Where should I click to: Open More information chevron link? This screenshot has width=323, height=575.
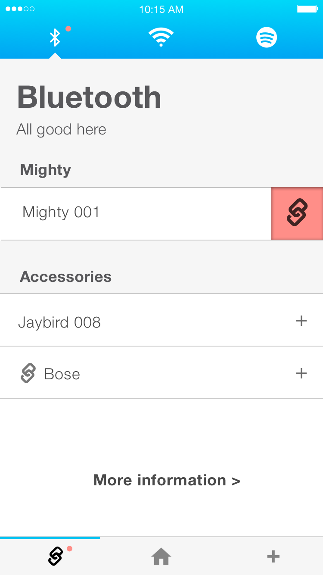236,480
